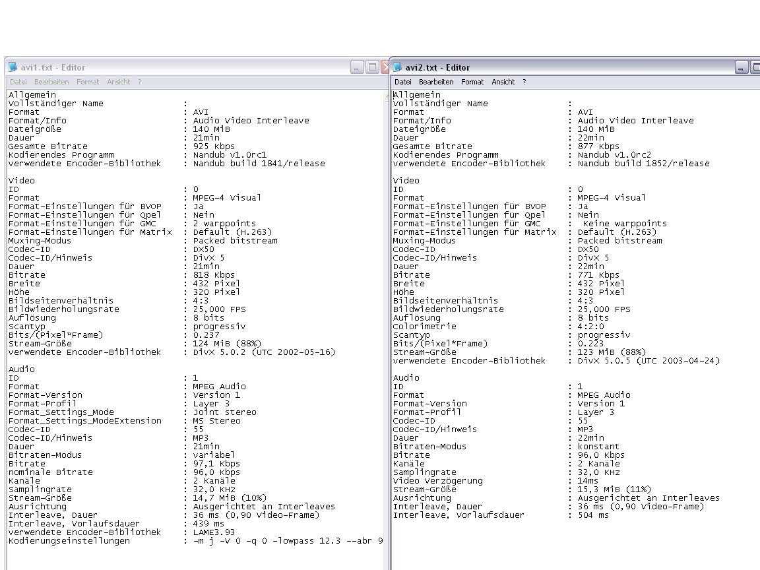Click the Notepad icon in avi1.txt title bar
Screen dimensions: 760x570
point(13,67)
